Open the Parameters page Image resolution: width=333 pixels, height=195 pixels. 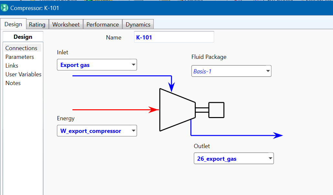[19, 57]
